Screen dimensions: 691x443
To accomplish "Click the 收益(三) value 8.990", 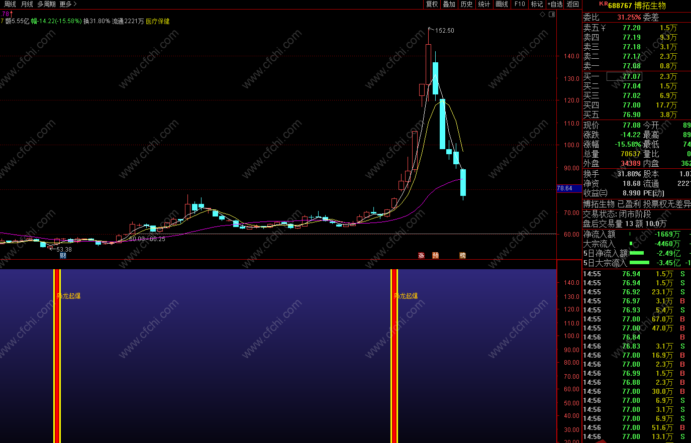I will (x=632, y=193).
